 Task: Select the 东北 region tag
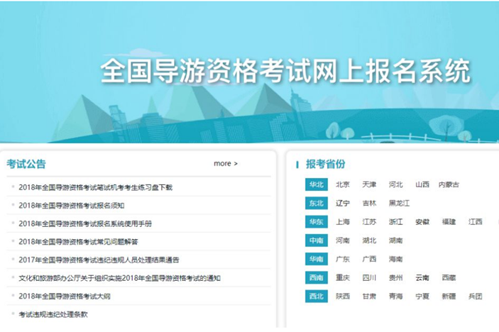(317, 203)
